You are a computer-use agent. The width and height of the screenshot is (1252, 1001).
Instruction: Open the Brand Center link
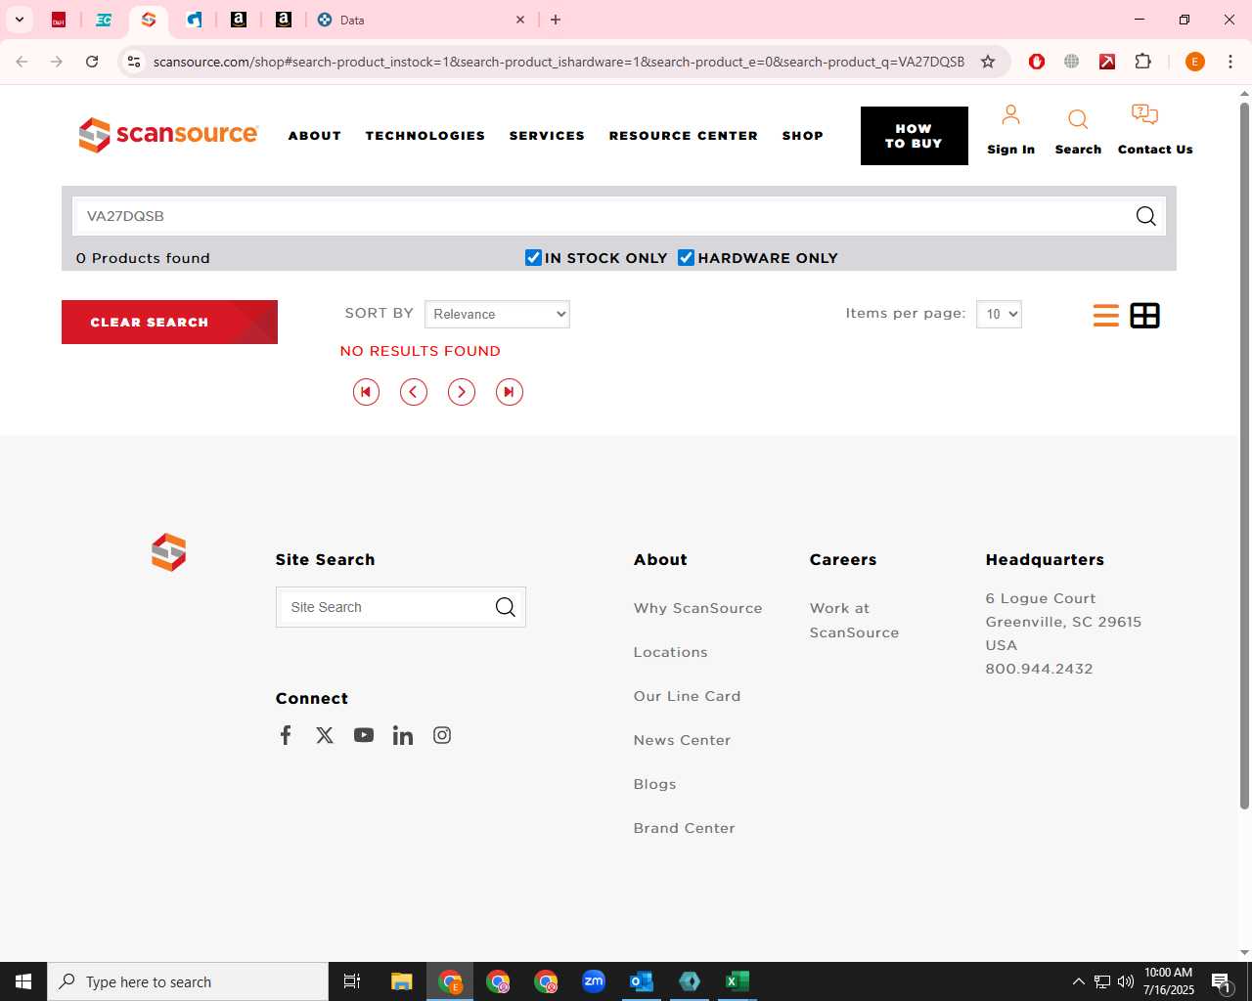click(684, 828)
